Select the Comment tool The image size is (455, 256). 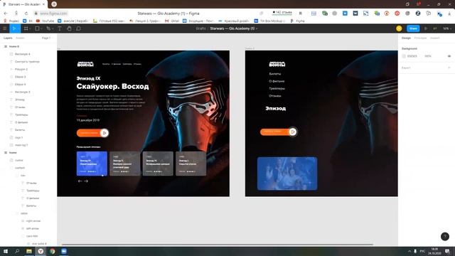78,28
